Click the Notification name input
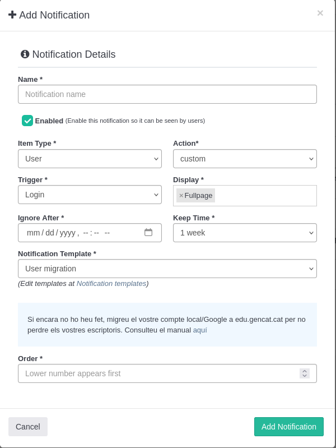 [167, 94]
